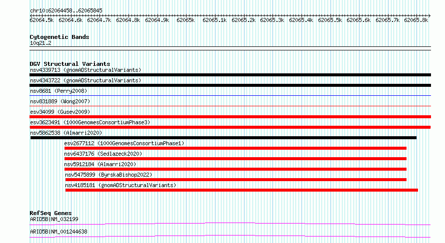Click the thin blue line for nsv8681

[230, 95]
